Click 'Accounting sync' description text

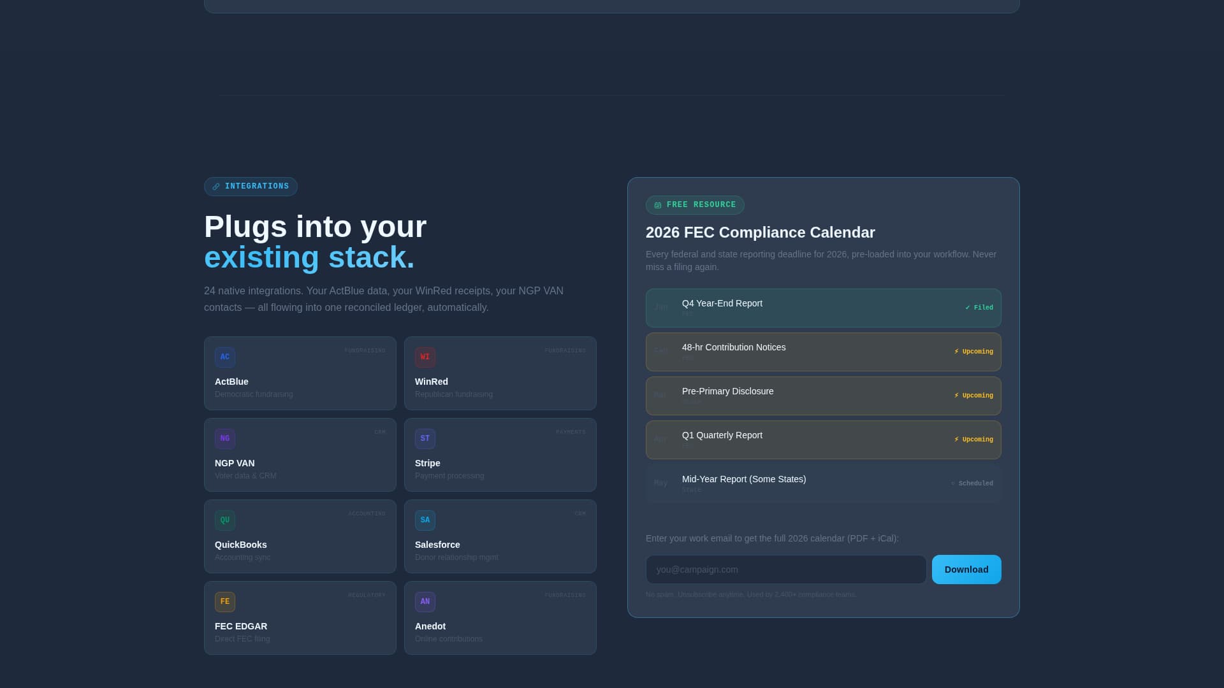tap(243, 557)
